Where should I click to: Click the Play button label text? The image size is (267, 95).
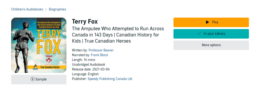tap(215, 22)
